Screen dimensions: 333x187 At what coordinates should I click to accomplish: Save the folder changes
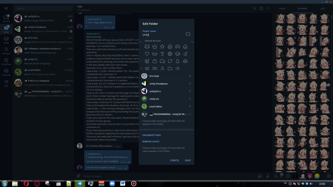click(x=188, y=160)
